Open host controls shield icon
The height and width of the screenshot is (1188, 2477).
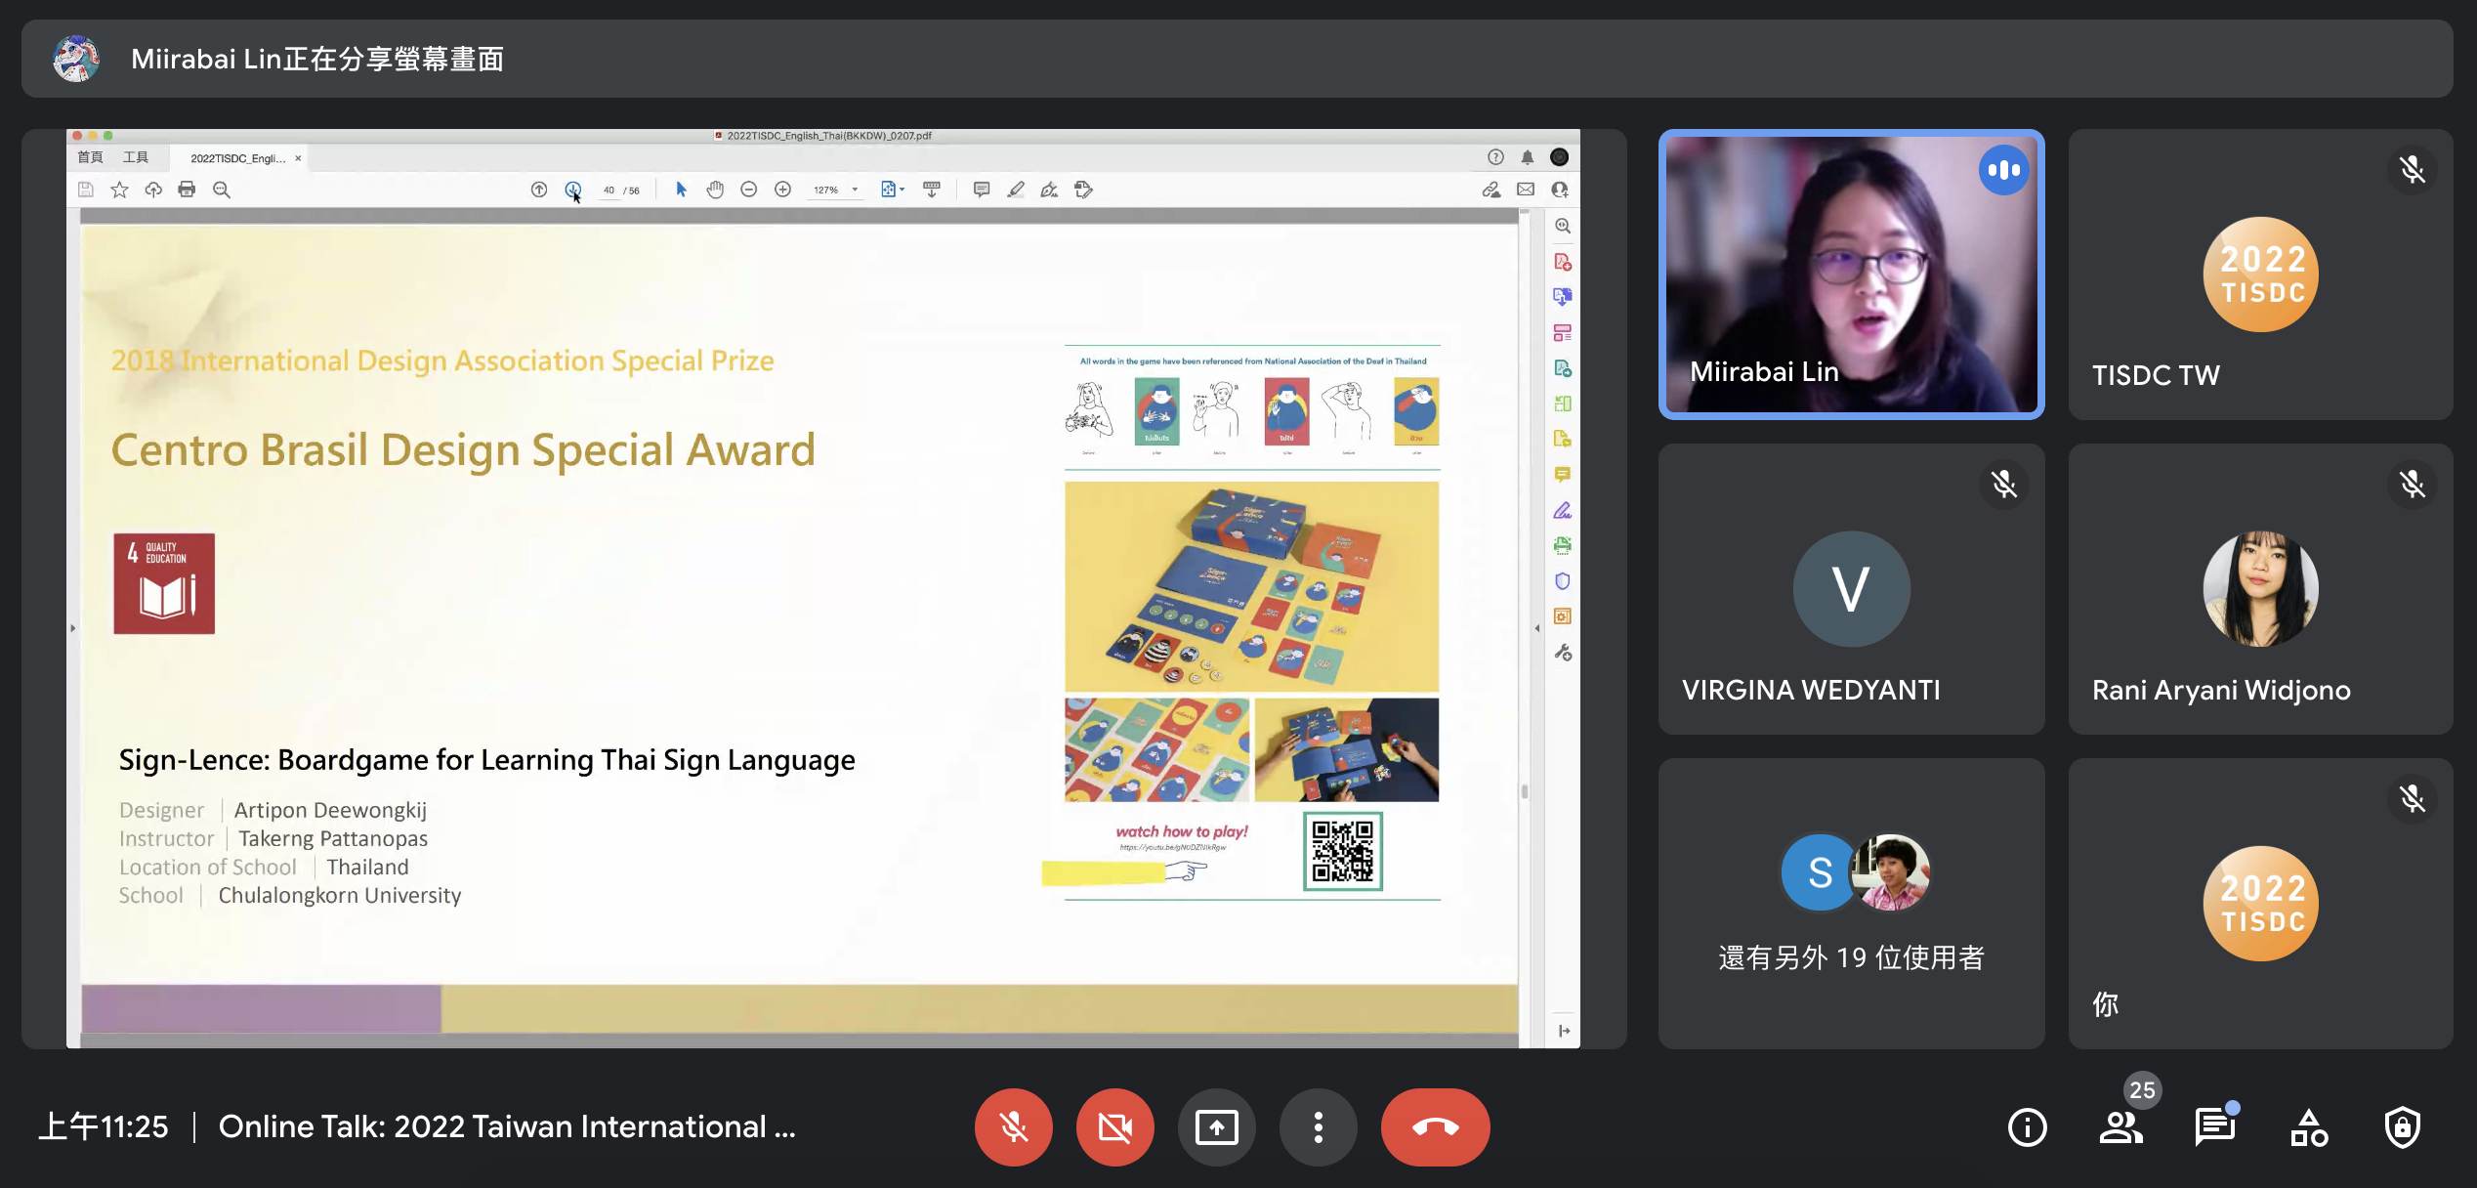click(2402, 1127)
